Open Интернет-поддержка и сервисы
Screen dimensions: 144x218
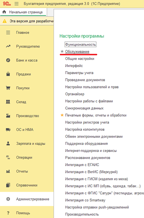pyautogui.click(x=91, y=151)
